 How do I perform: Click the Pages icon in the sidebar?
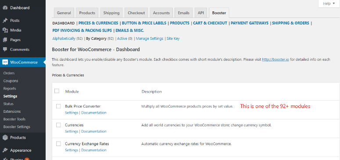click(5, 40)
